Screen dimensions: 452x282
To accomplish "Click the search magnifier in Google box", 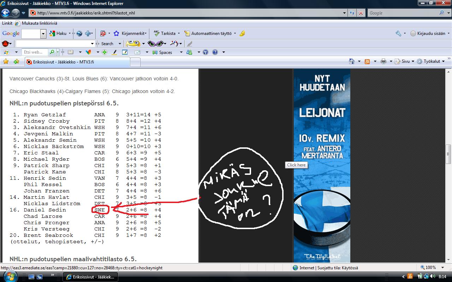I will pyautogui.click(x=442, y=13).
